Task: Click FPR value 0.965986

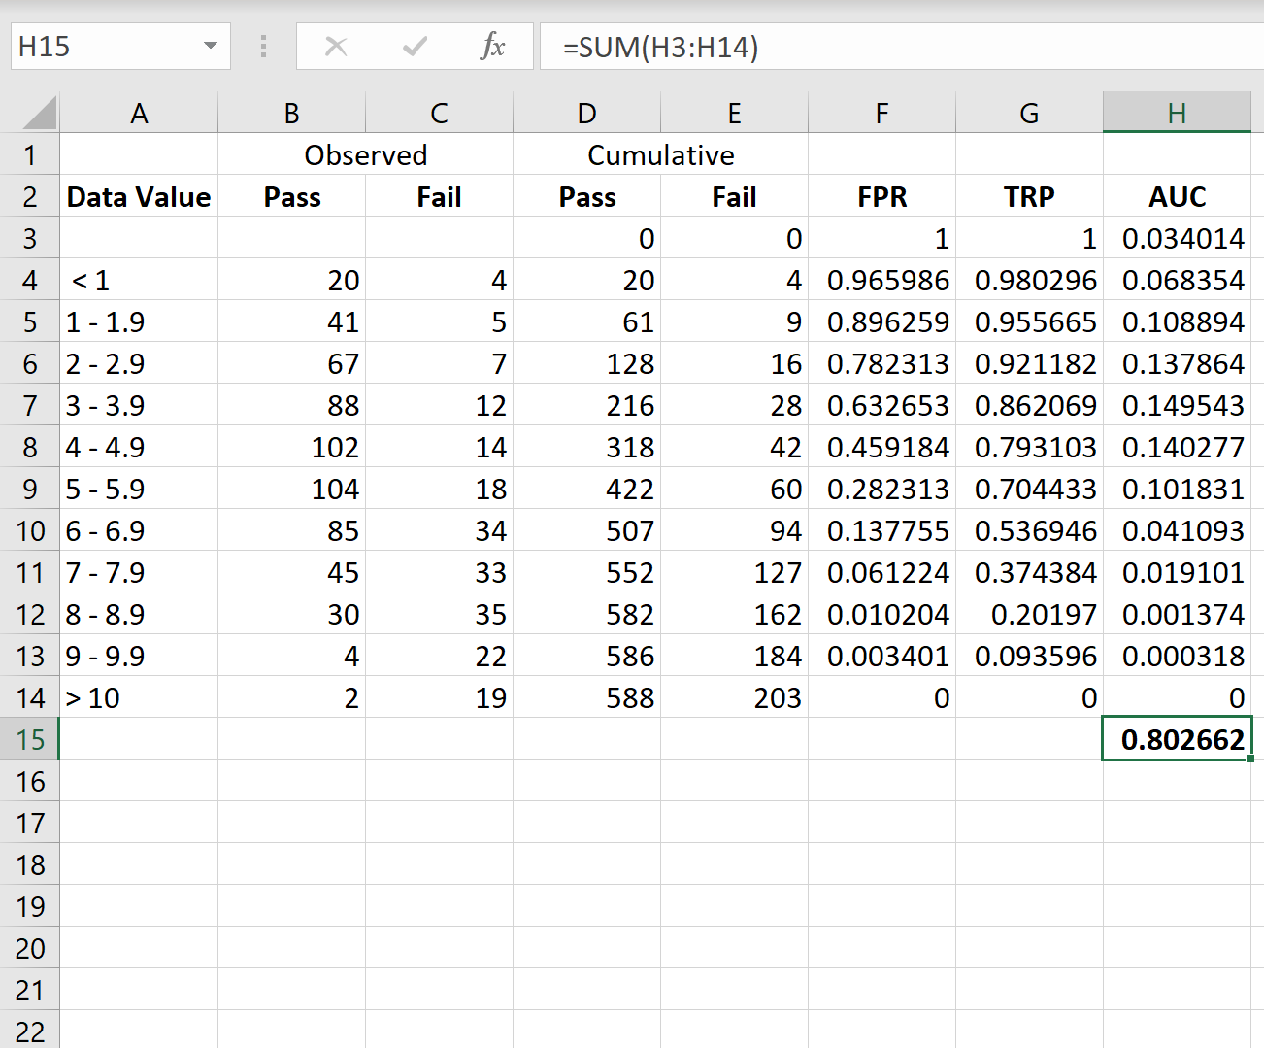Action: (x=881, y=280)
